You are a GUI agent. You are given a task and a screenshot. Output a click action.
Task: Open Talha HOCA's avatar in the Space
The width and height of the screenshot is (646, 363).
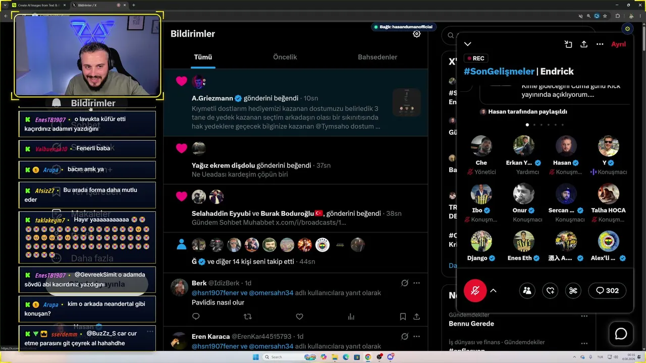tap(608, 194)
